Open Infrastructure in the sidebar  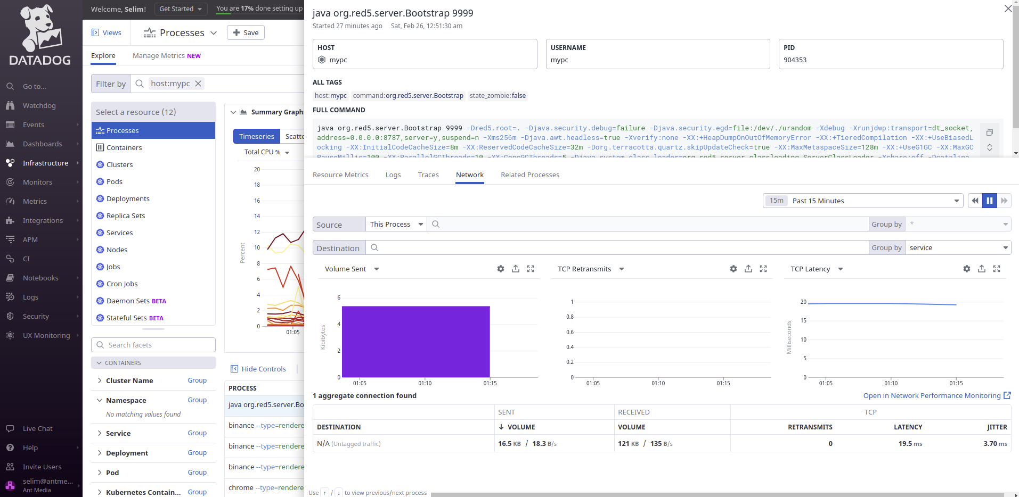pos(42,163)
